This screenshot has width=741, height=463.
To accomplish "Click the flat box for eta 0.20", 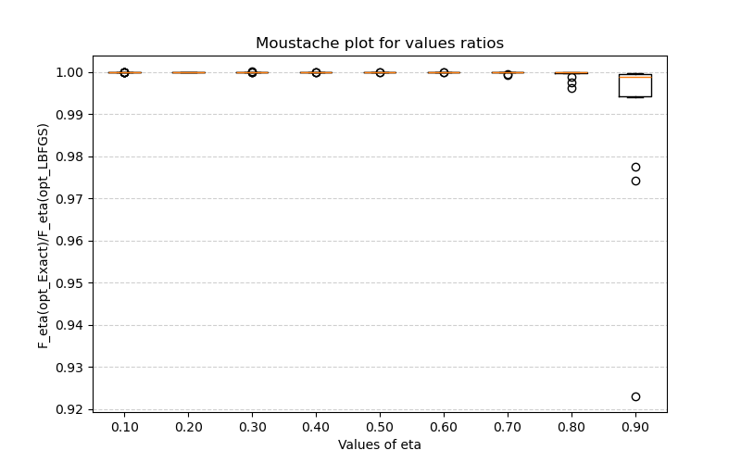I will click(188, 72).
